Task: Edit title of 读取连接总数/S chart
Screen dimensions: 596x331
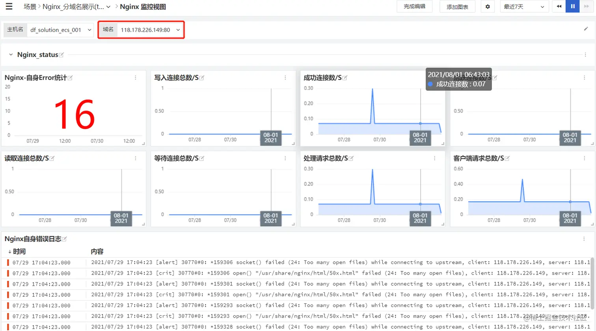Action: pos(52,158)
